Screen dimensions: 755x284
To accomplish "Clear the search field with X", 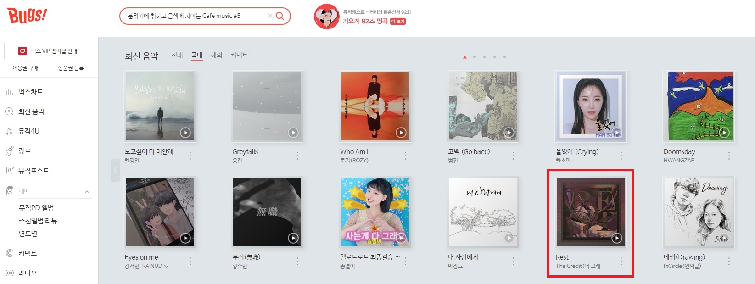I will coord(270,16).
